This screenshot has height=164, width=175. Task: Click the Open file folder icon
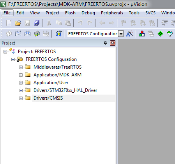point(18,23)
